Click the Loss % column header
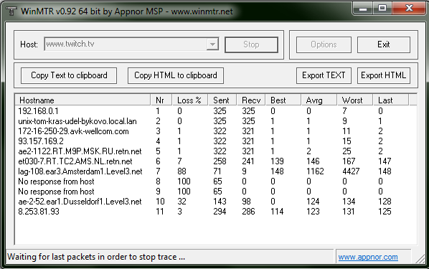Screen dimensions: 429x269 190,100
